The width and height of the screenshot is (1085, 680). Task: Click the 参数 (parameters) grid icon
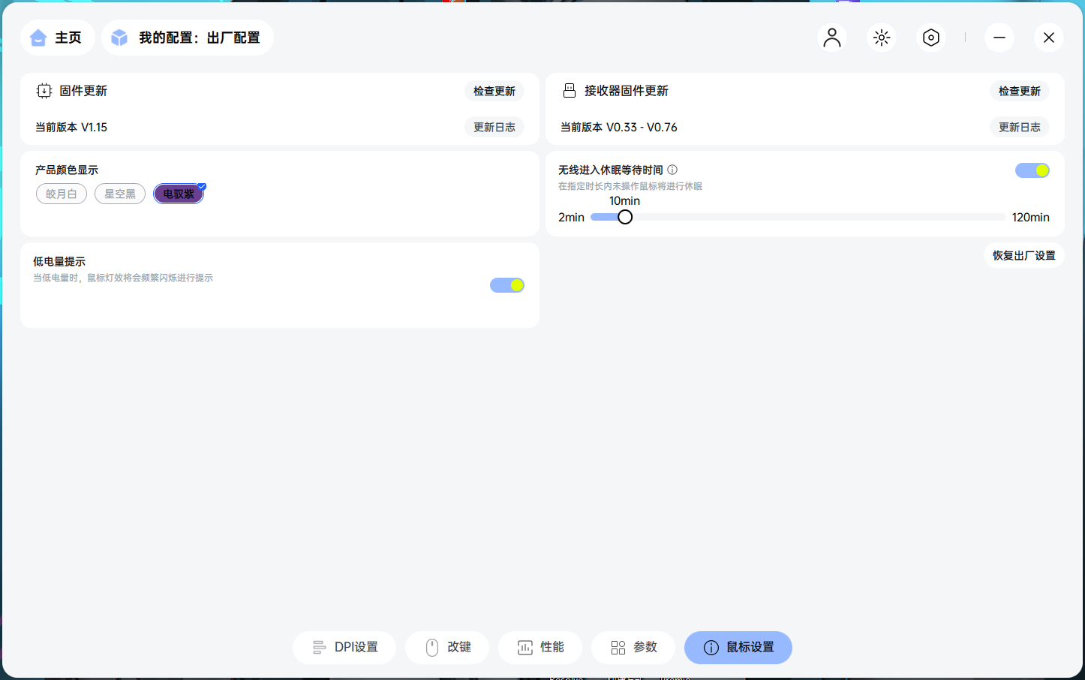(618, 647)
